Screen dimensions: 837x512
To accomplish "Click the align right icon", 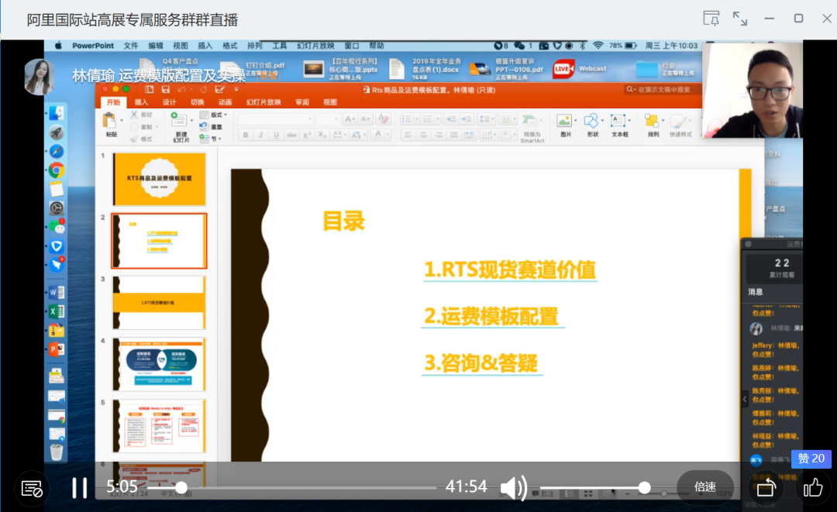I will 438,135.
